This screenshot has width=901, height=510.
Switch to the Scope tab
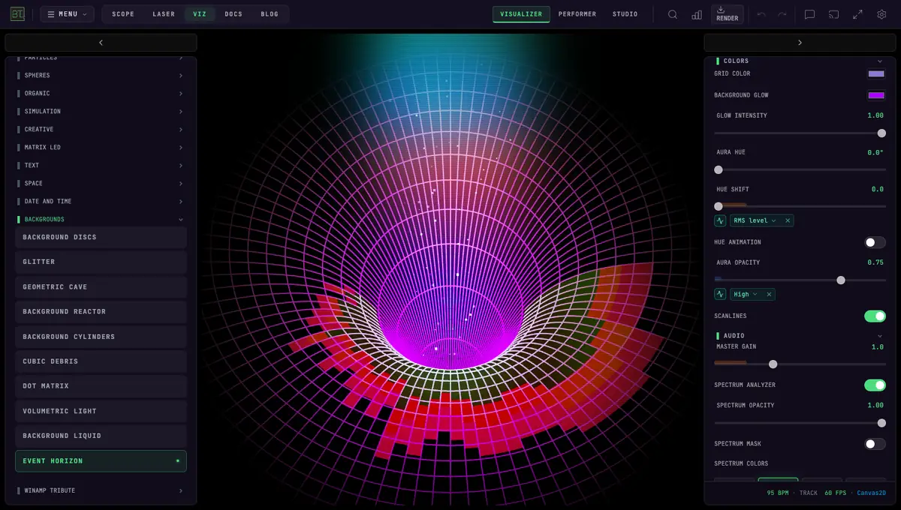123,14
